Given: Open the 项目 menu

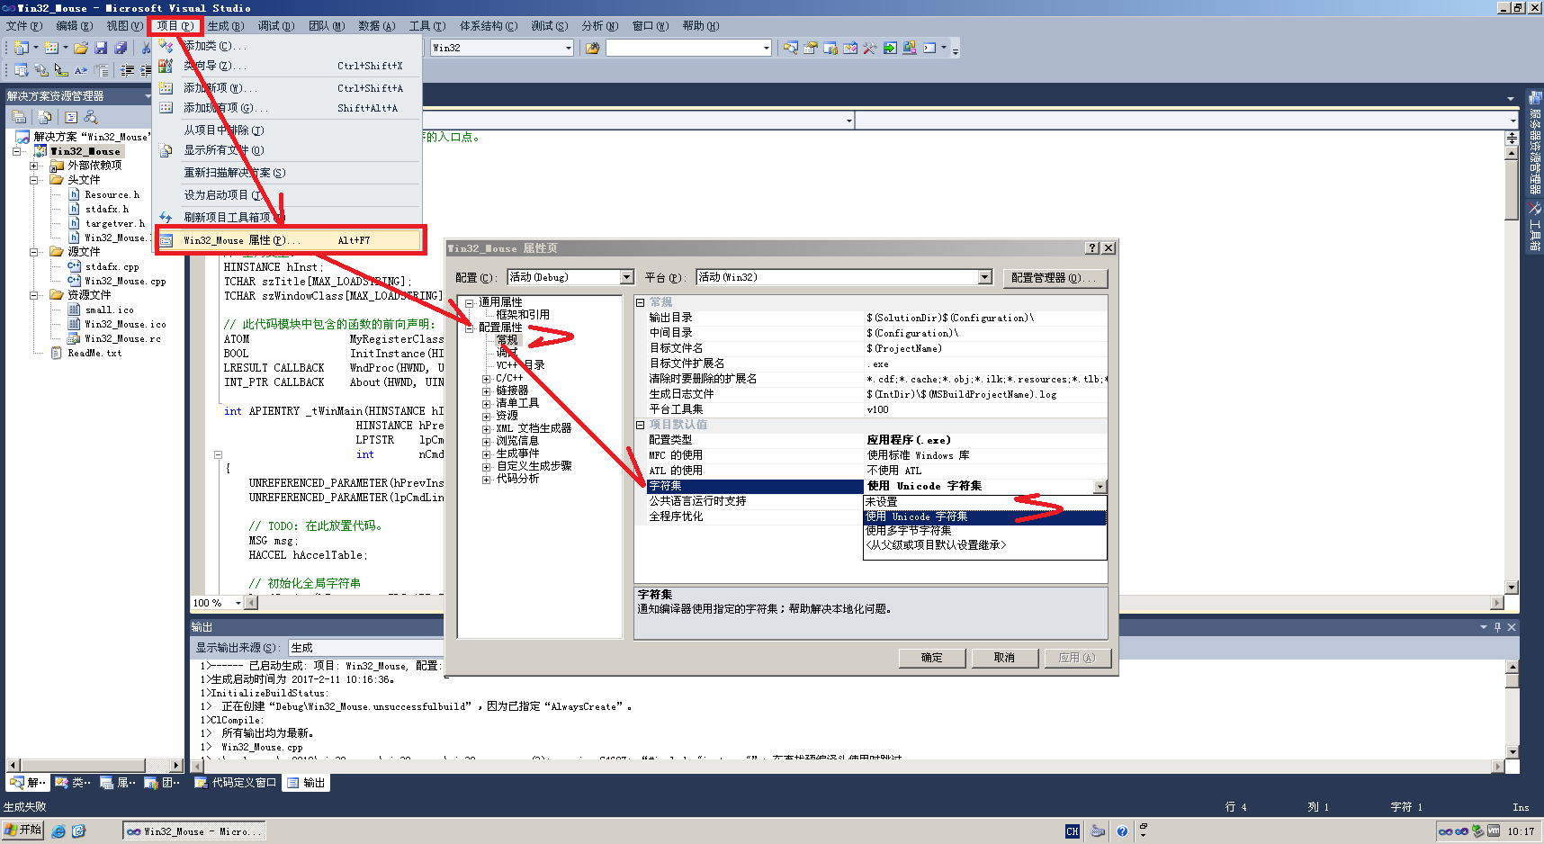Looking at the screenshot, I should pos(175,26).
